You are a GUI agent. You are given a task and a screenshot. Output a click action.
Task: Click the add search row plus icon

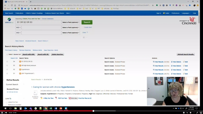point(84,37)
